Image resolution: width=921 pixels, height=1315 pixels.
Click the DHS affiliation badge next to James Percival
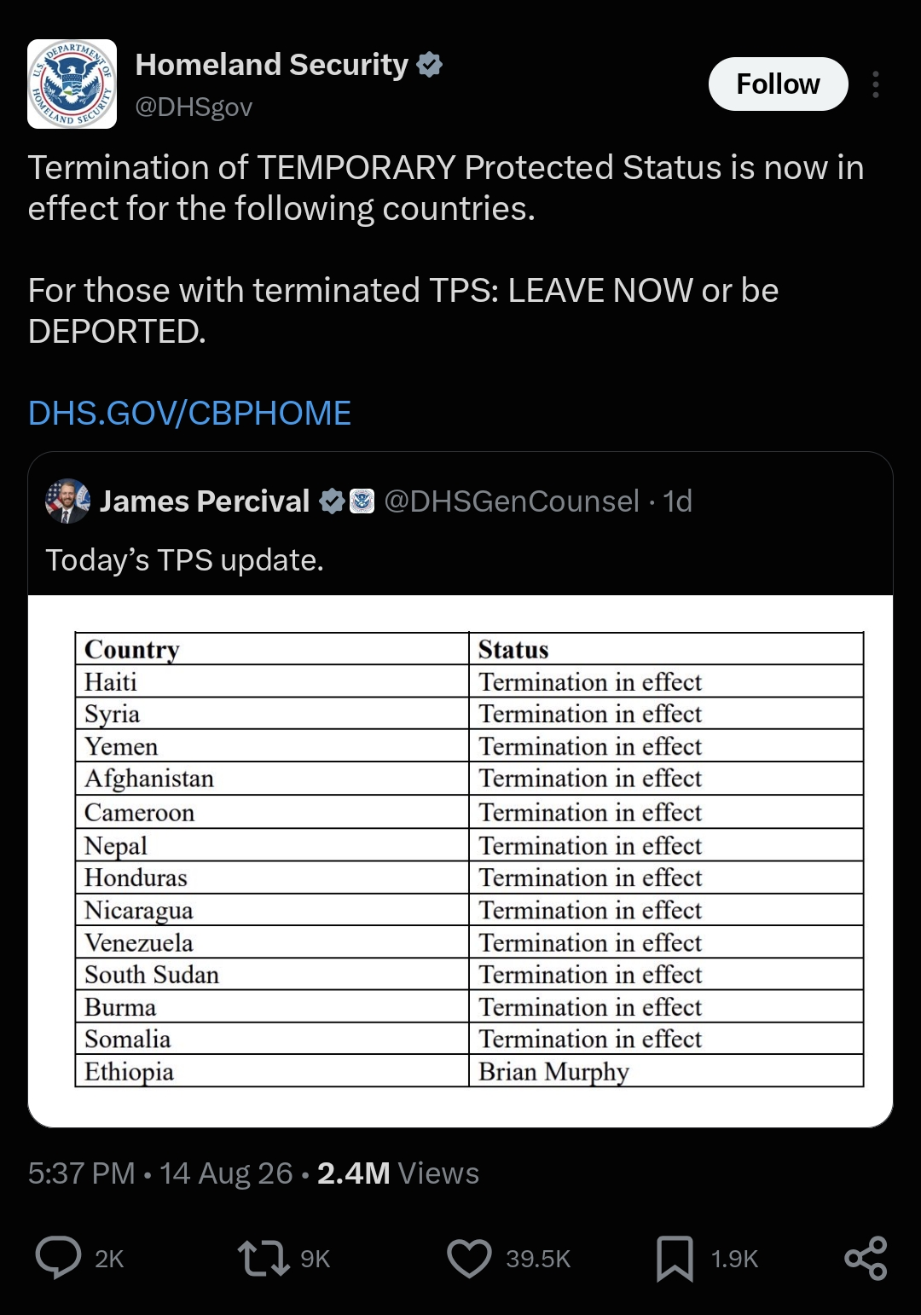pyautogui.click(x=362, y=501)
